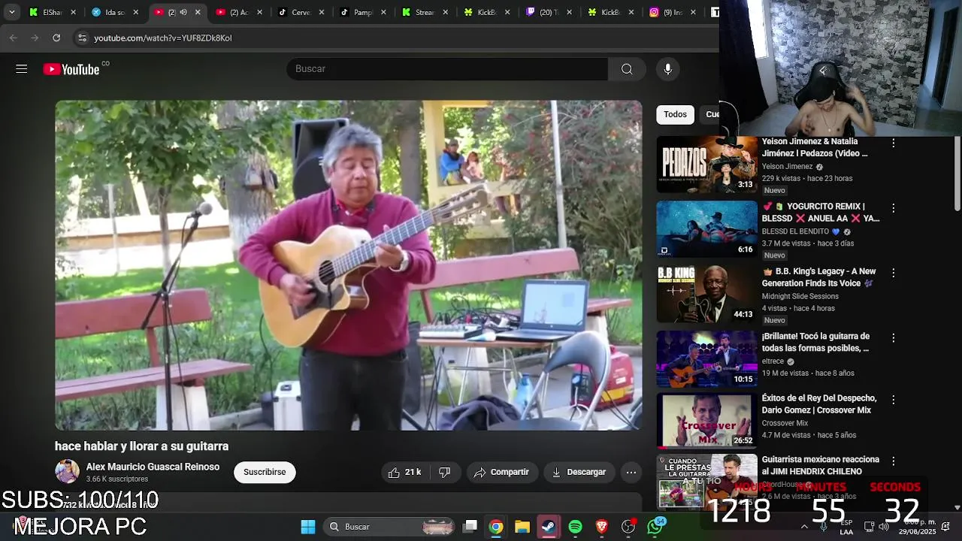The width and height of the screenshot is (962, 541).
Task: Click the search magnifier button
Action: point(627,69)
